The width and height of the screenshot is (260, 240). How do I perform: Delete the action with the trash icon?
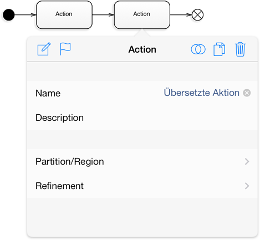[x=240, y=49]
